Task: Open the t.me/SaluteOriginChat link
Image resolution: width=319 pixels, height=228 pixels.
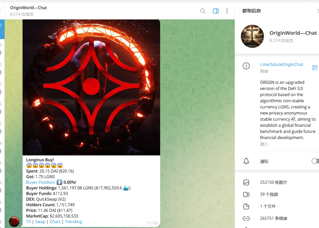Action: click(x=281, y=65)
